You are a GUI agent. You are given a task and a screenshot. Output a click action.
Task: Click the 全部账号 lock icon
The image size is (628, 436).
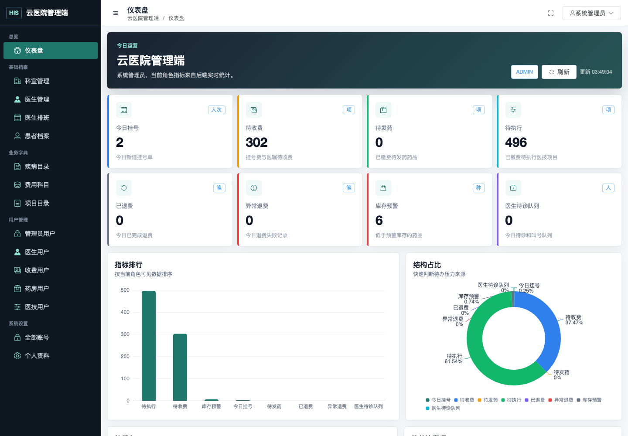pyautogui.click(x=17, y=337)
